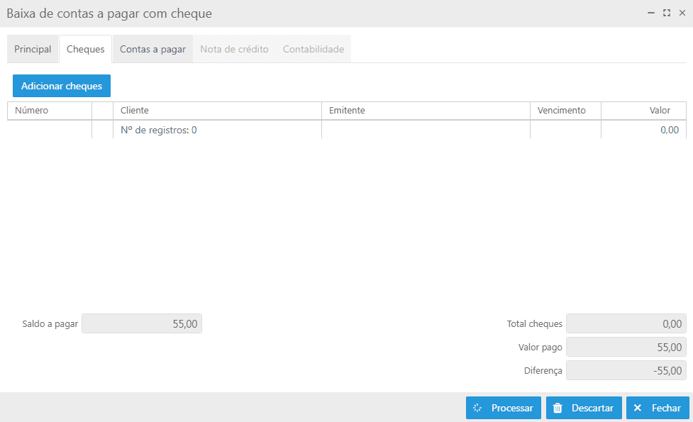Sort by the Valor column header
This screenshot has width=693, height=422.
coord(643,111)
